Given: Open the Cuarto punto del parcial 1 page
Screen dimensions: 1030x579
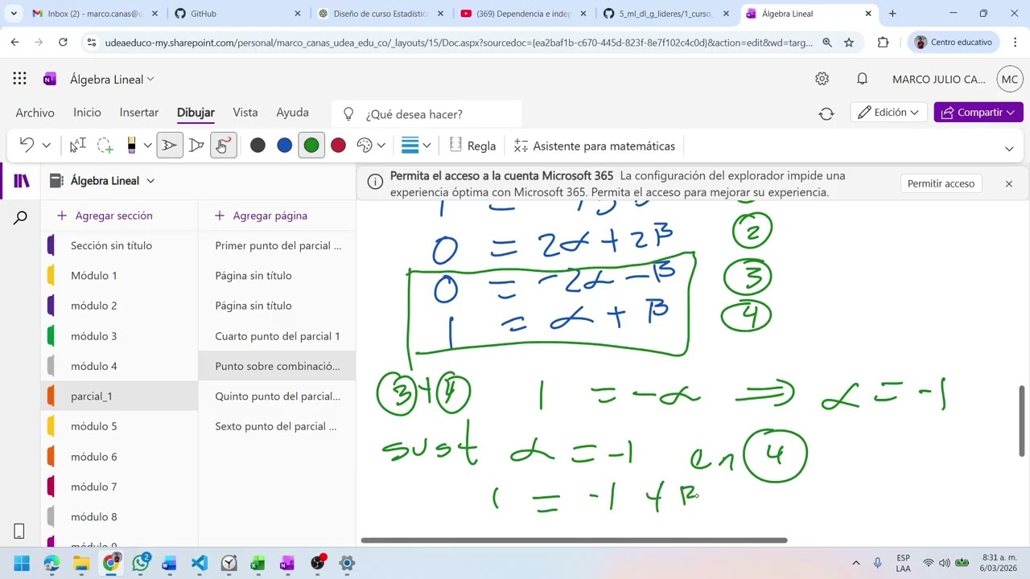Looking at the screenshot, I should [278, 336].
